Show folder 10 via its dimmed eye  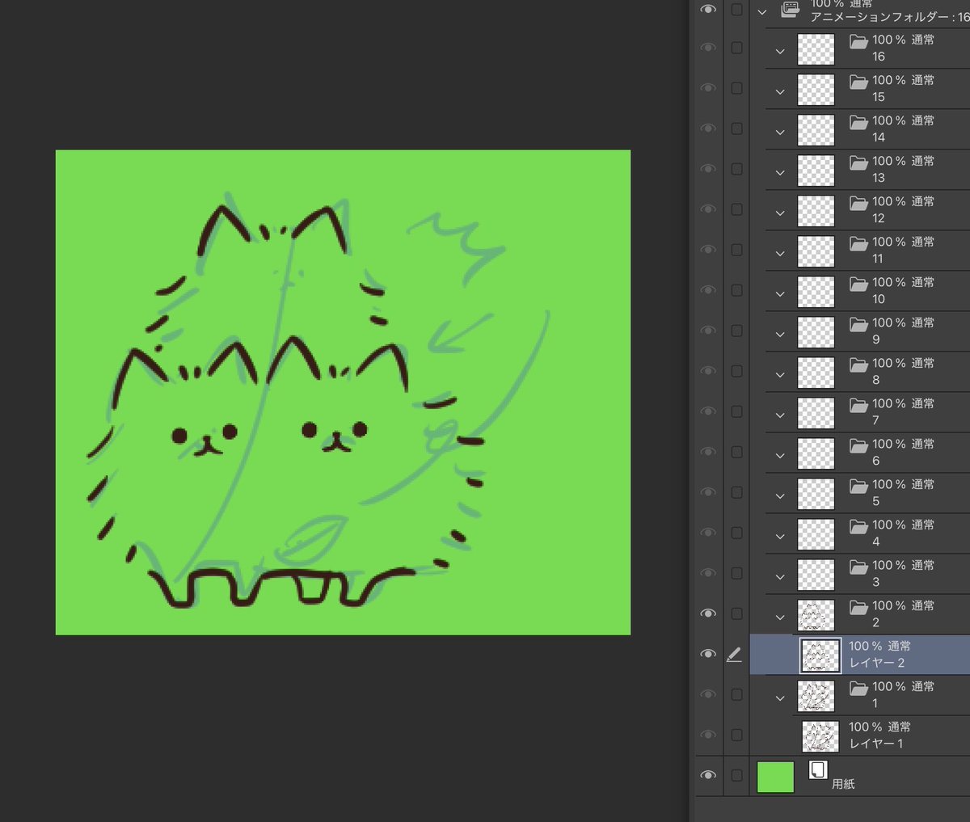click(708, 290)
